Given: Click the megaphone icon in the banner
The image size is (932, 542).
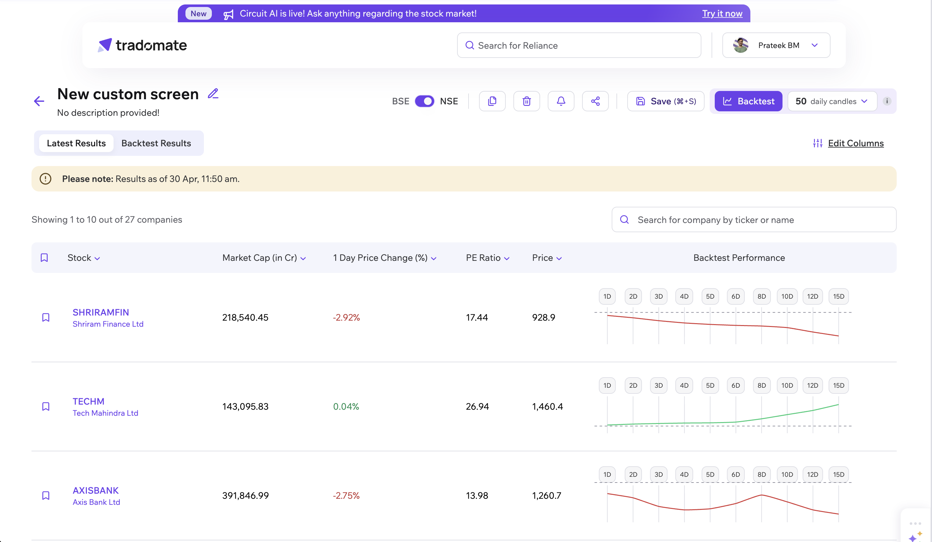Looking at the screenshot, I should pos(229,14).
